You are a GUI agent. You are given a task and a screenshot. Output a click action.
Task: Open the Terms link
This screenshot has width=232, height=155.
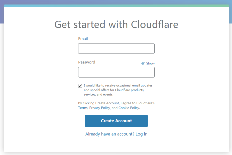[x=83, y=108]
